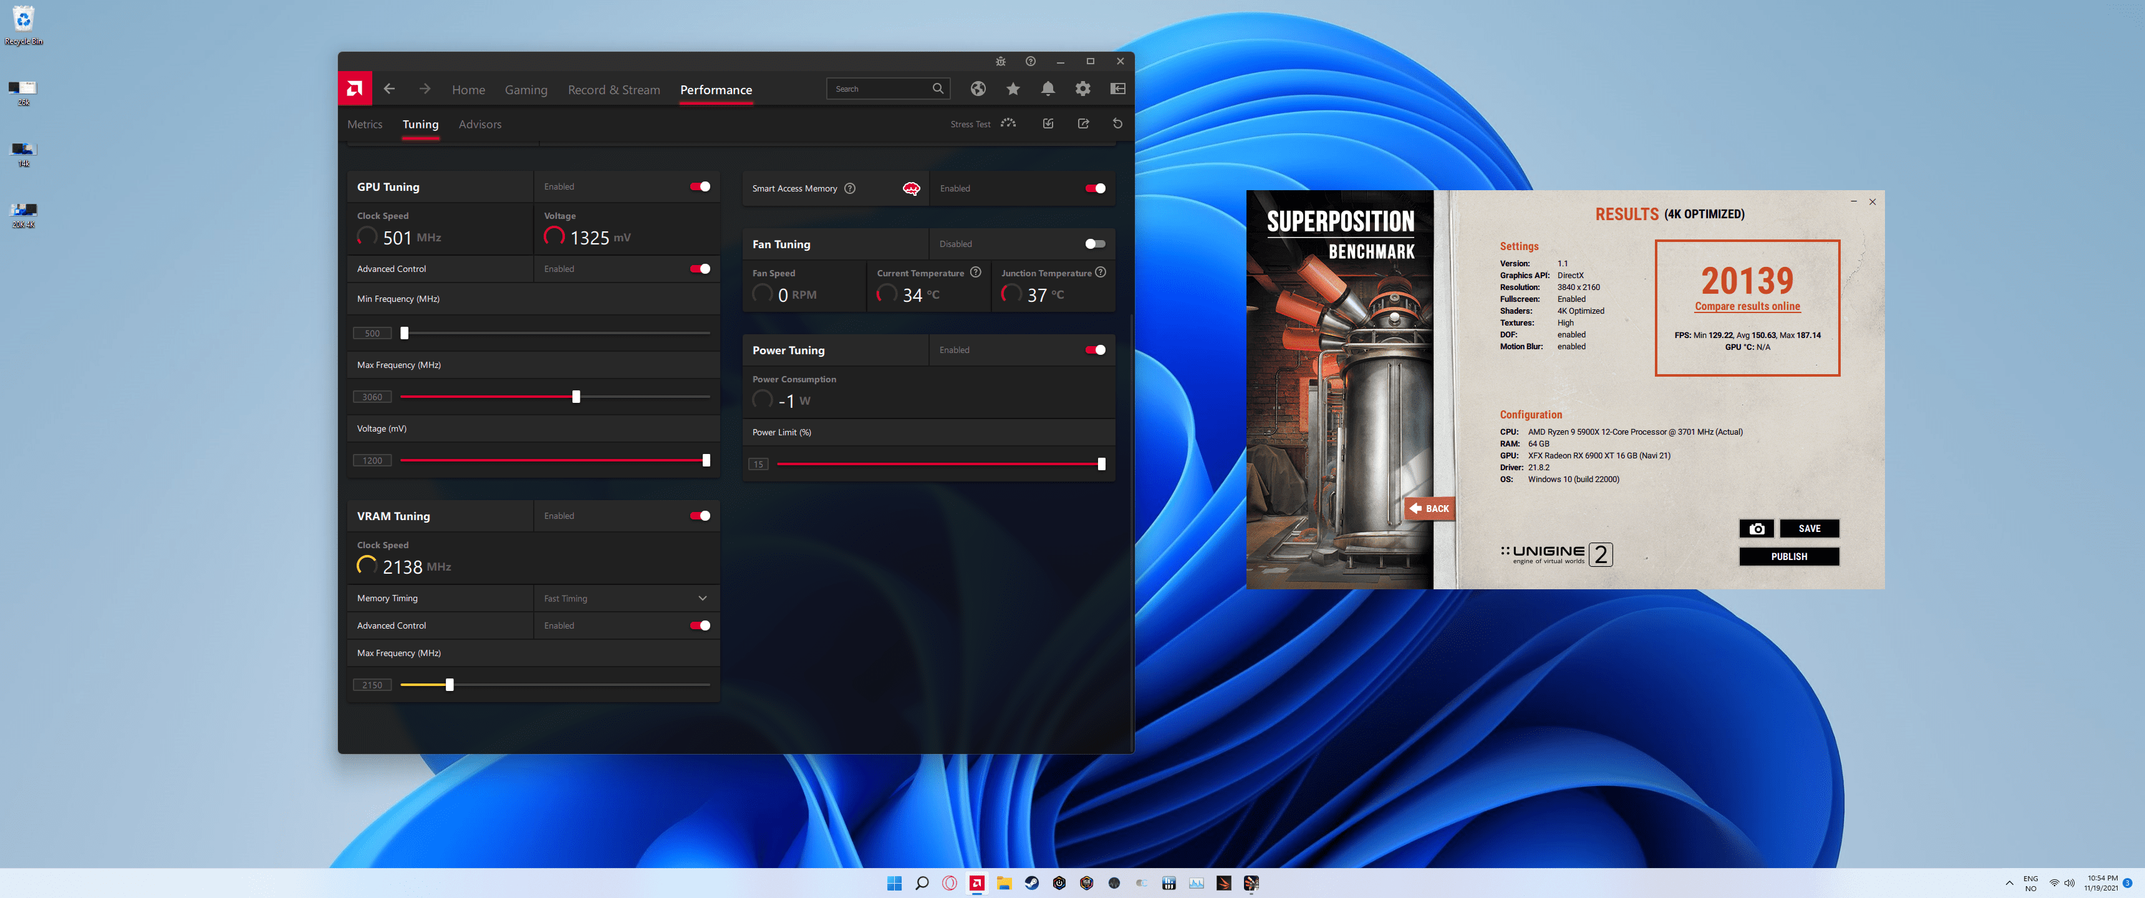Expand the Memory Timing dropdown

point(702,598)
